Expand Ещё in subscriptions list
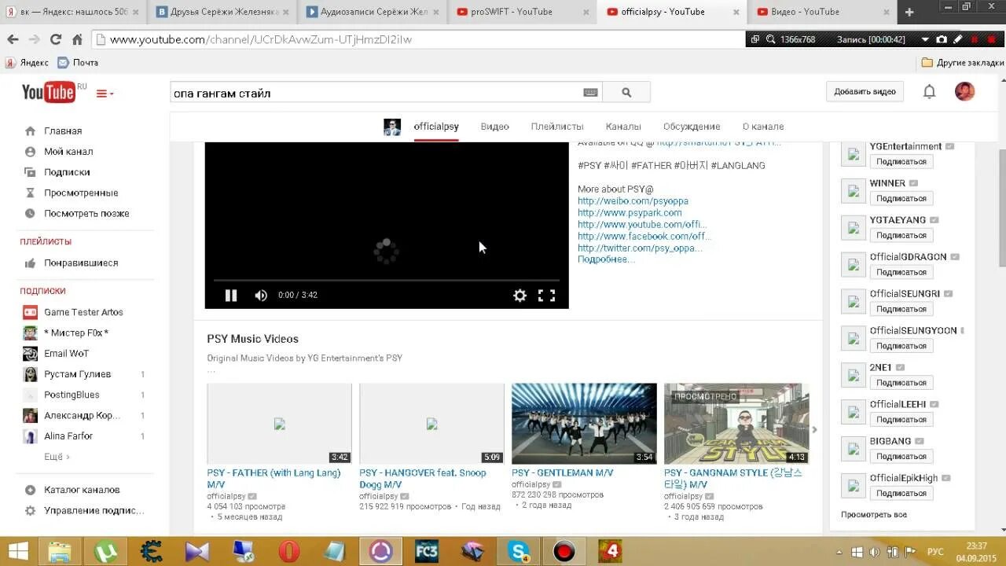Image resolution: width=1006 pixels, height=566 pixels. point(57,457)
